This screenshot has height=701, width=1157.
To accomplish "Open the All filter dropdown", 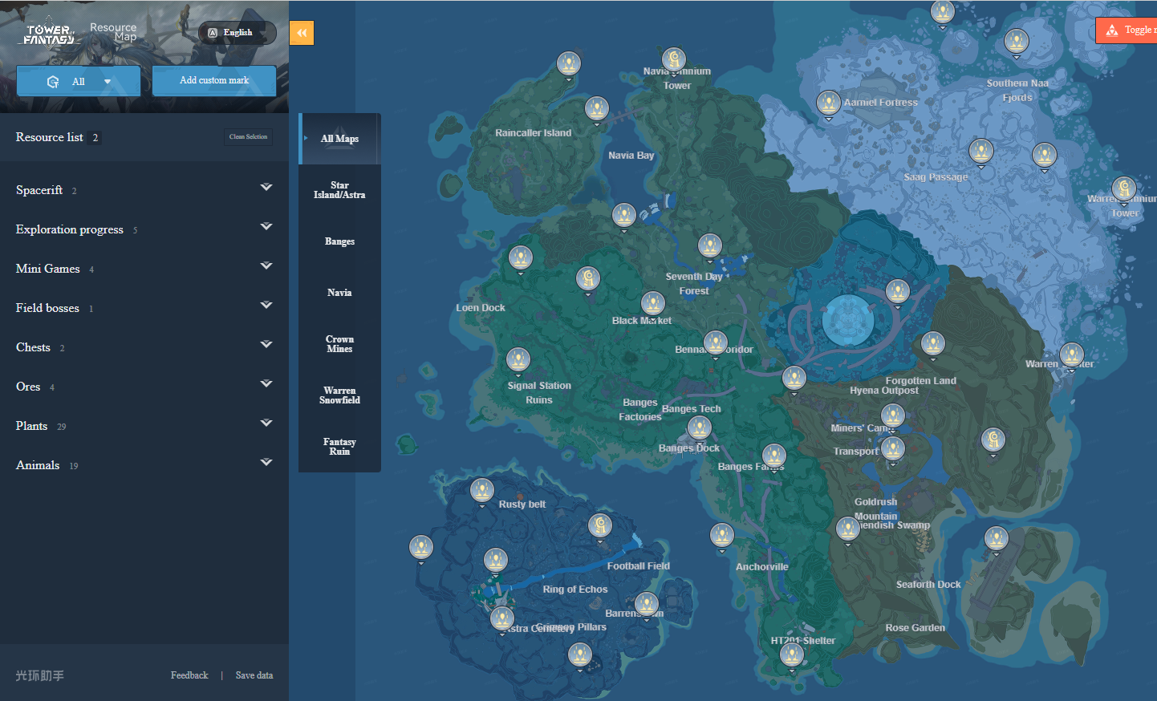I will (x=79, y=81).
